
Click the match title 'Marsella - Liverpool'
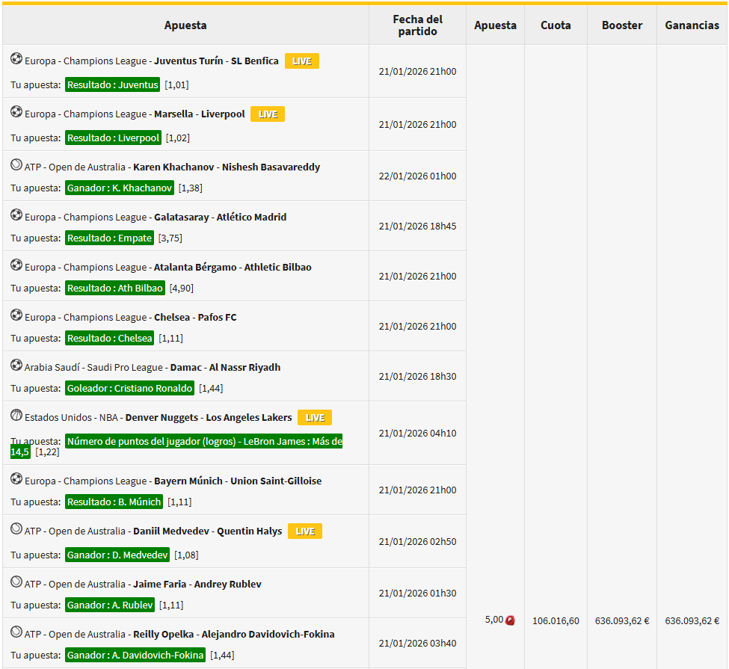pyautogui.click(x=200, y=114)
